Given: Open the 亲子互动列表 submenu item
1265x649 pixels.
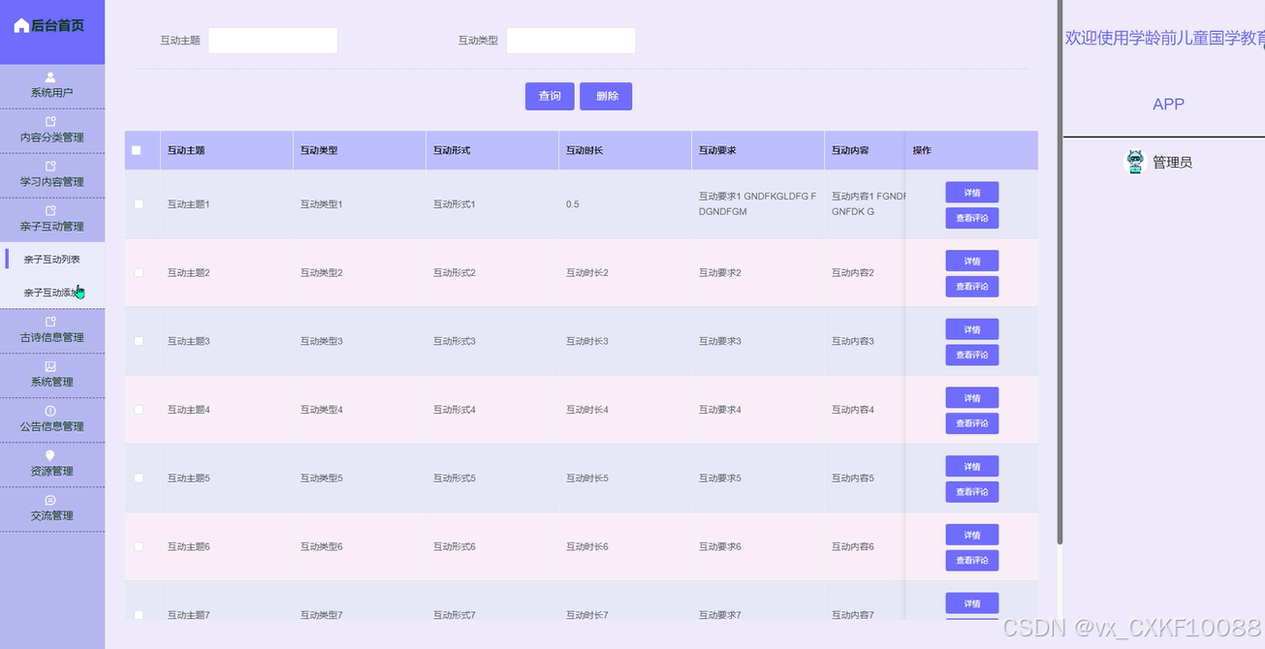Looking at the screenshot, I should tap(52, 260).
